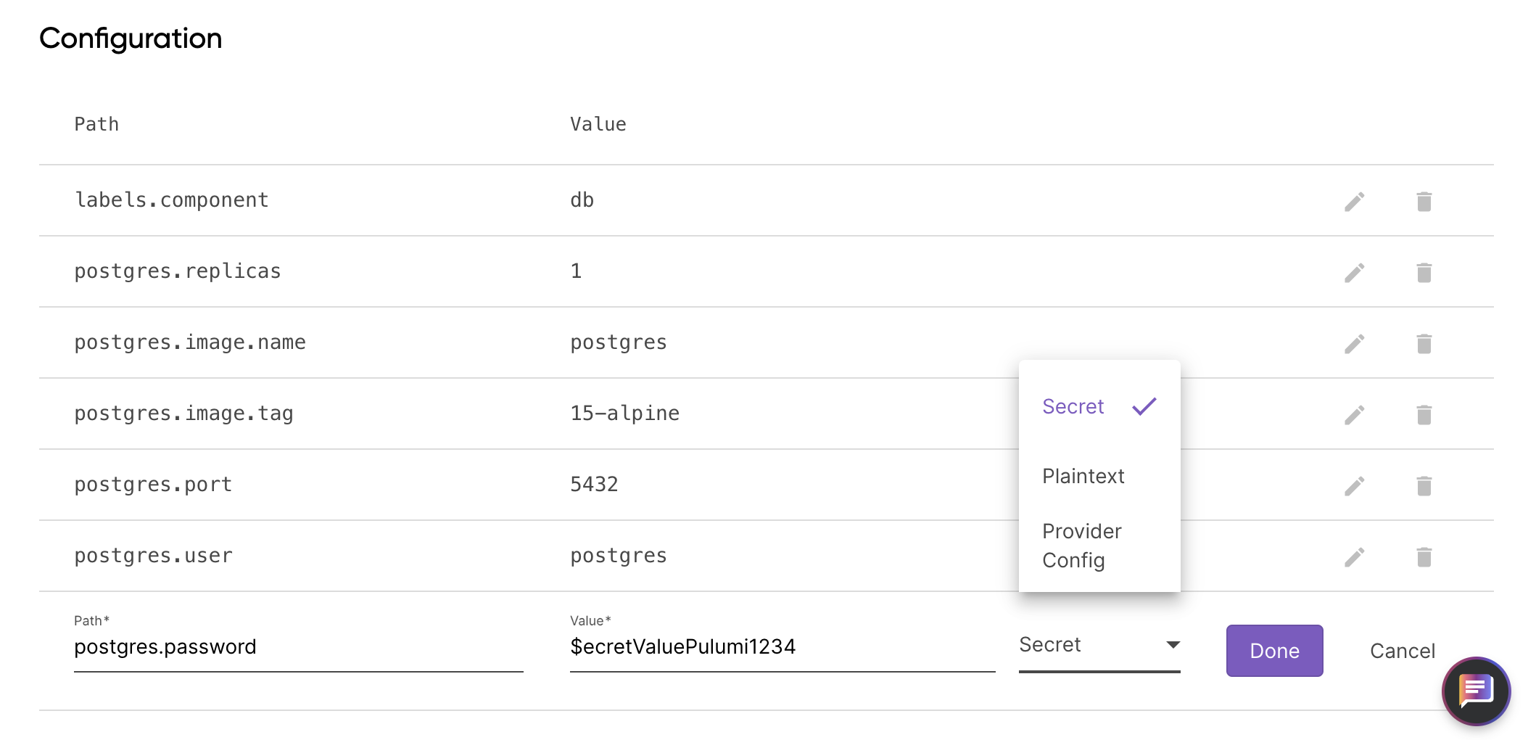Click the 5432 value cell
The image size is (1536, 740).
tap(594, 485)
